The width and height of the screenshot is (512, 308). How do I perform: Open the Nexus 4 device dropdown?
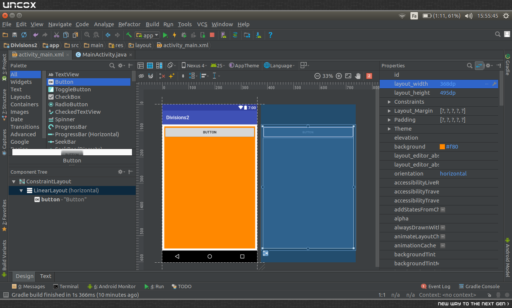click(195, 65)
